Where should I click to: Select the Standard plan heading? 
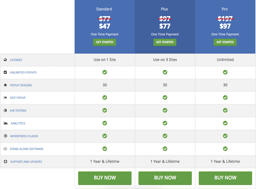[x=104, y=9]
